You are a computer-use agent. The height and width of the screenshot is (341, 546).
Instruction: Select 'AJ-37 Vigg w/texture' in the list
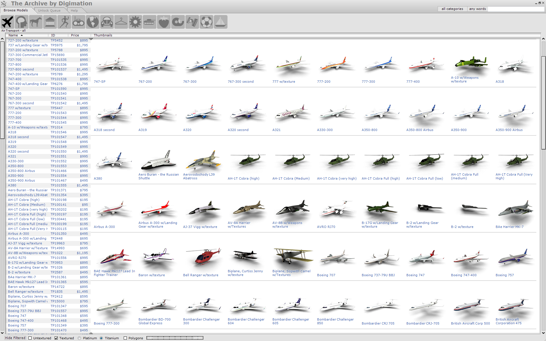click(x=48, y=243)
